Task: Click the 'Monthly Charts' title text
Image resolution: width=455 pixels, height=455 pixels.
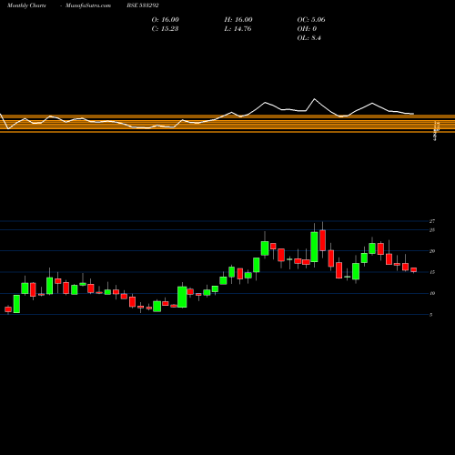Action: click(26, 5)
